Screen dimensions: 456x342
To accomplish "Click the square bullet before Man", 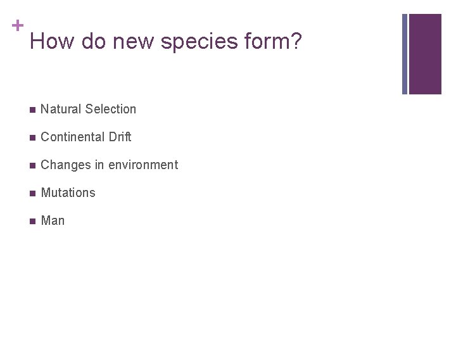I will click(x=32, y=221).
